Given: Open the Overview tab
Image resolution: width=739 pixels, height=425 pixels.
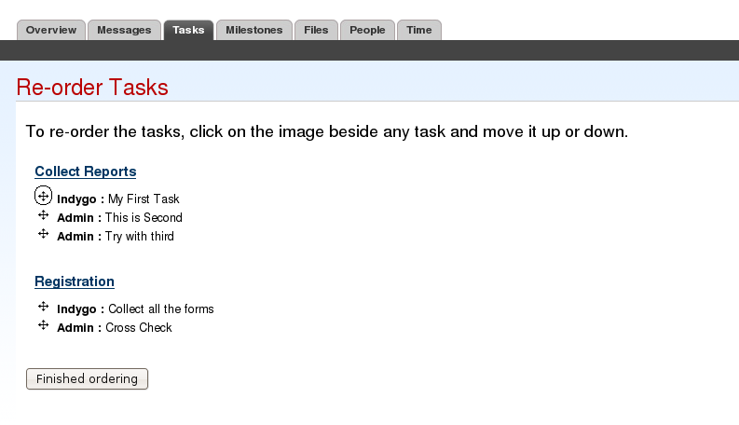Looking at the screenshot, I should (x=51, y=30).
